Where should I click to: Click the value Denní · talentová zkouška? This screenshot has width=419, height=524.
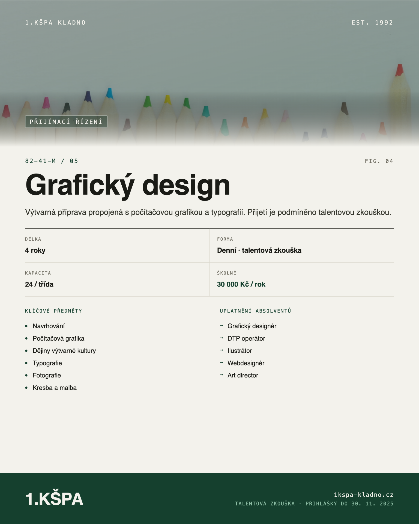pos(259,250)
